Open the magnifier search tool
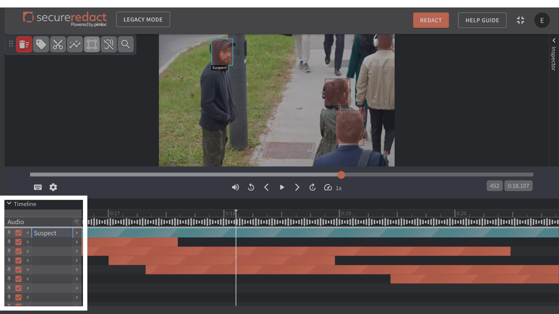The image size is (559, 314). coord(125,44)
